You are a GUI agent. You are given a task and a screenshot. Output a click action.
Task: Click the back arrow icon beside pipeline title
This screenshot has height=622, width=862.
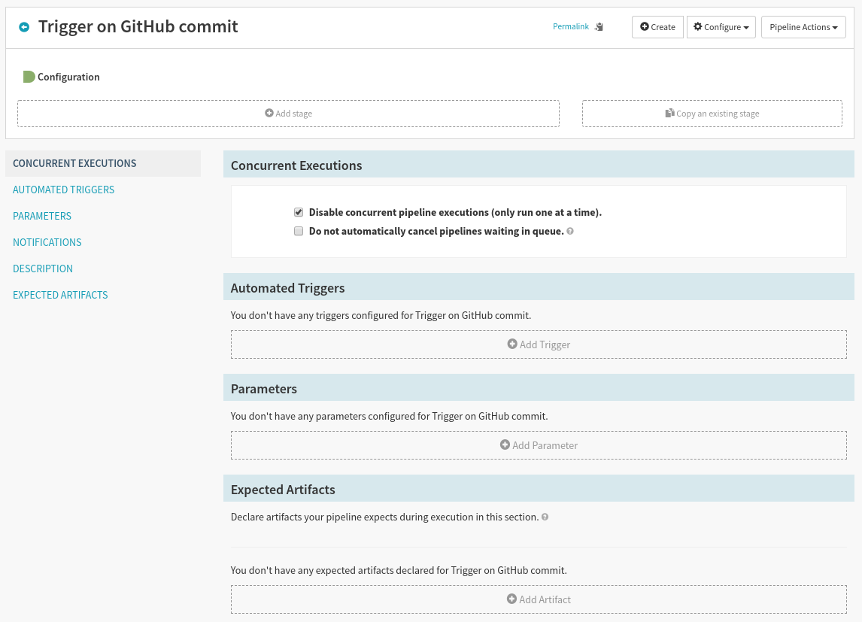(x=24, y=27)
